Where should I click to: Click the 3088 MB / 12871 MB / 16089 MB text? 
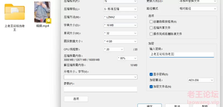coord(82,60)
